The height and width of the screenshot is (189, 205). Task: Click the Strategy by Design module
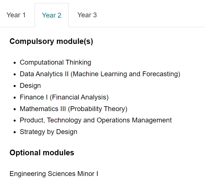pyautogui.click(x=49, y=132)
